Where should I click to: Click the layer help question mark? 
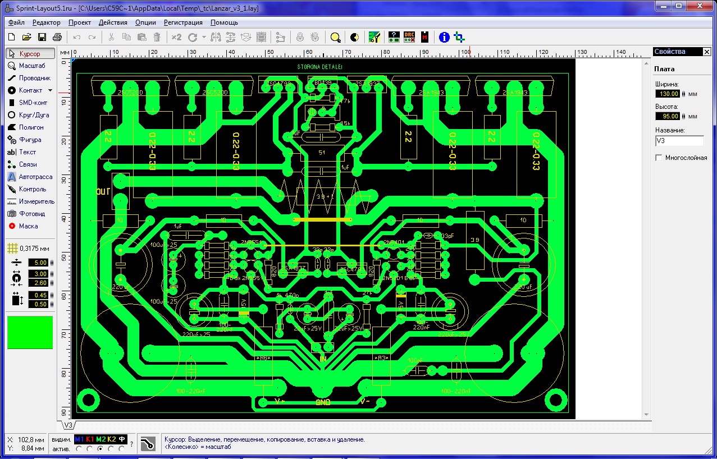coord(131,444)
